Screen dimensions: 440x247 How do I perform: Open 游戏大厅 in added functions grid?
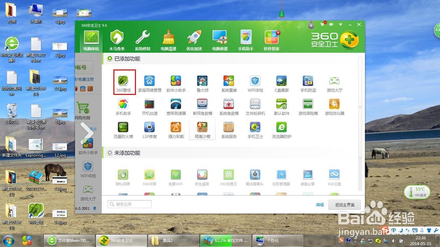(x=334, y=84)
